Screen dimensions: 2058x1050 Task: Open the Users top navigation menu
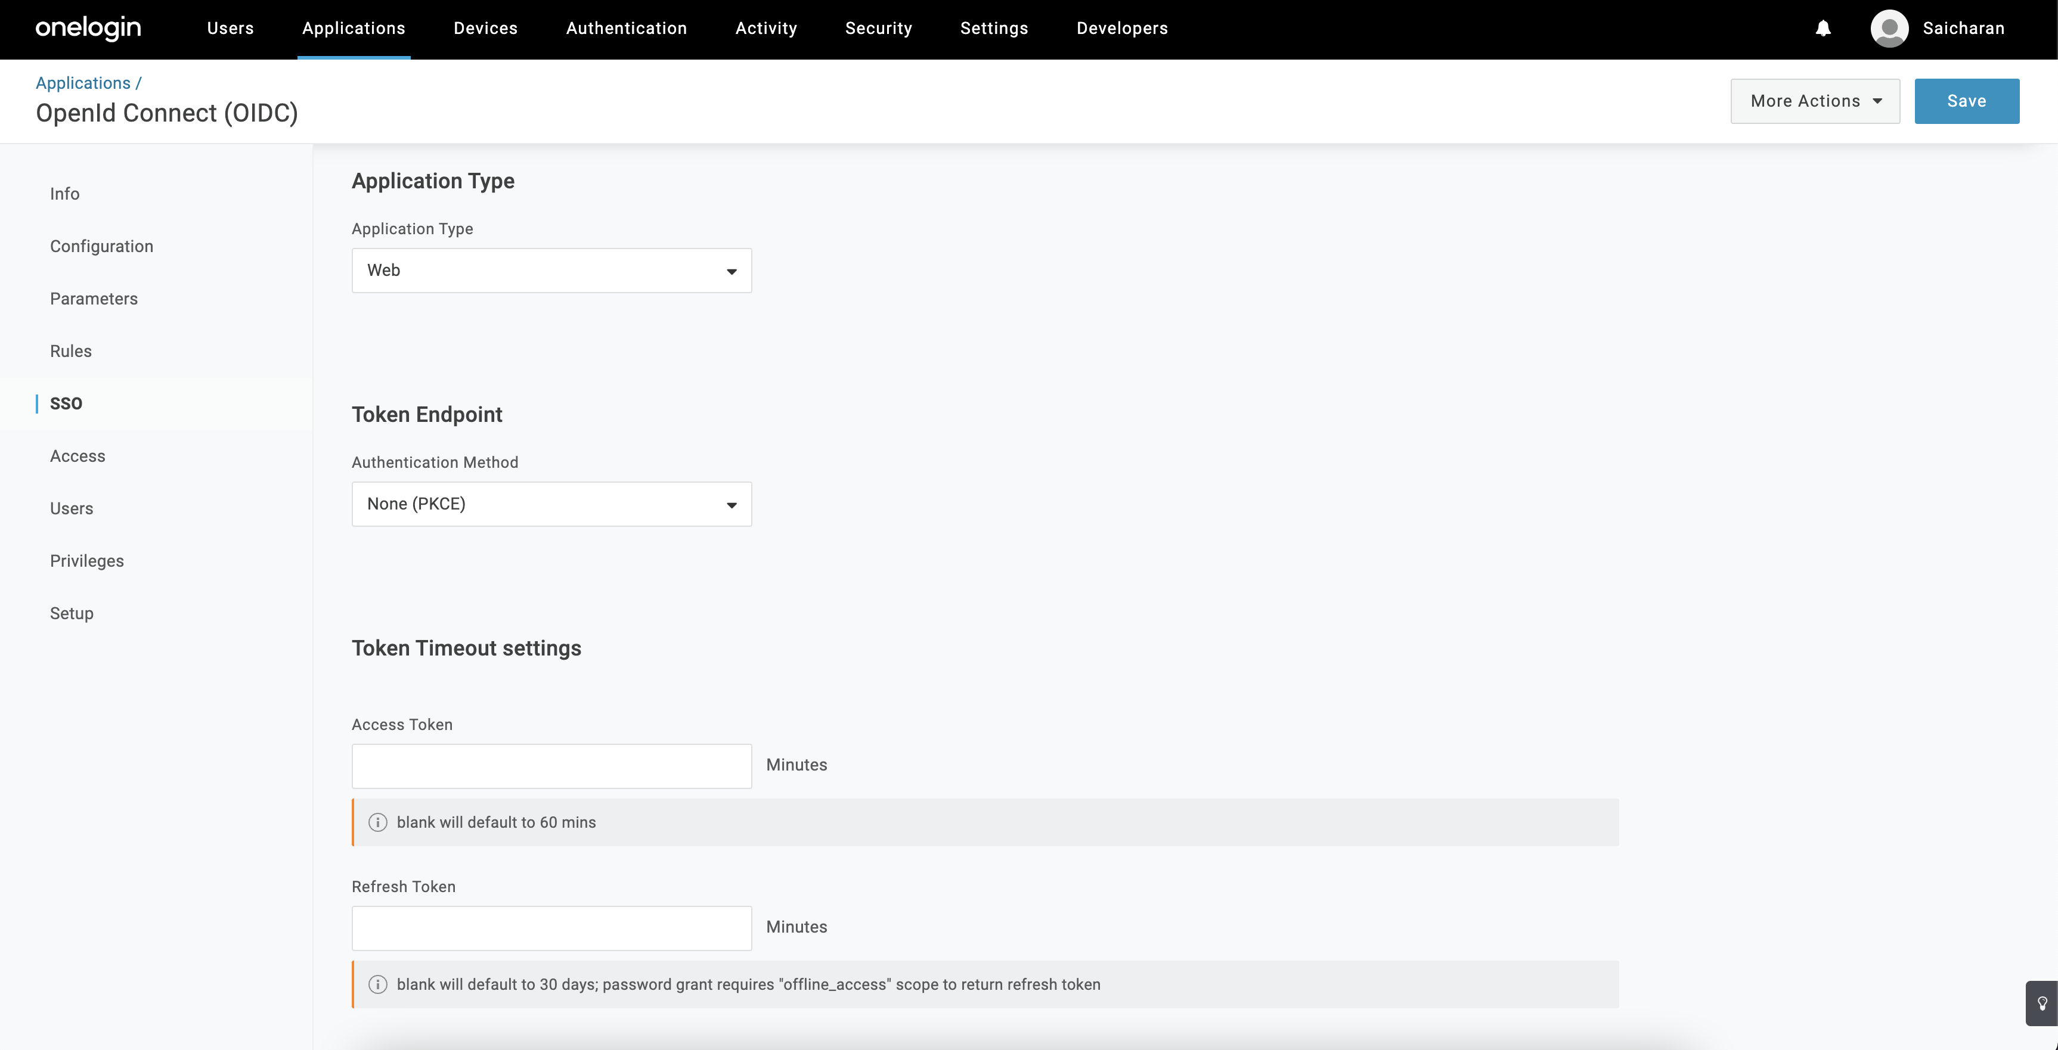(230, 29)
